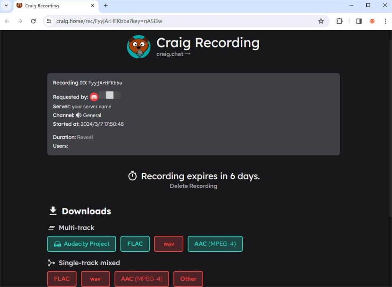Open the Extensions puzzle icon
The height and width of the screenshot is (287, 392).
tap(339, 21)
